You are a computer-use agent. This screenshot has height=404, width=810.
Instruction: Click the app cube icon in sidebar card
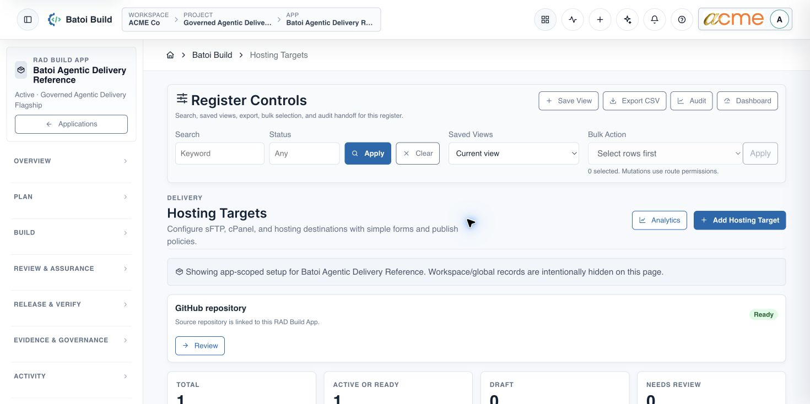[20, 70]
